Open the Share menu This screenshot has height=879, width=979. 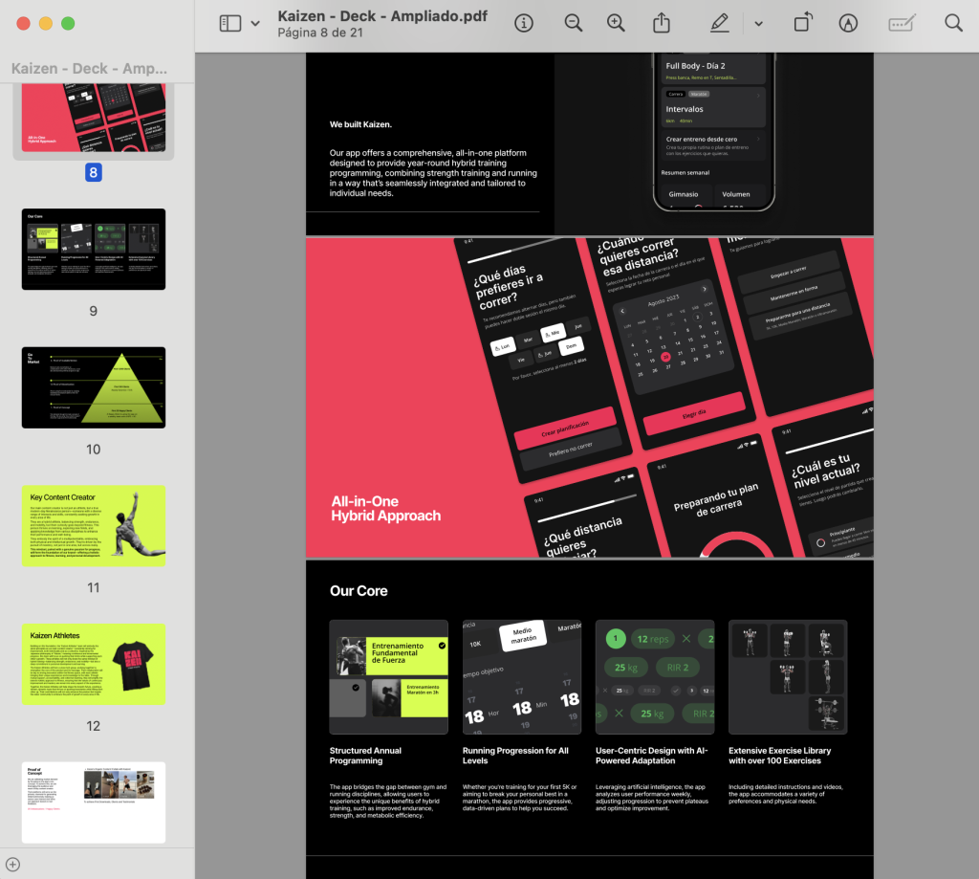click(x=662, y=23)
